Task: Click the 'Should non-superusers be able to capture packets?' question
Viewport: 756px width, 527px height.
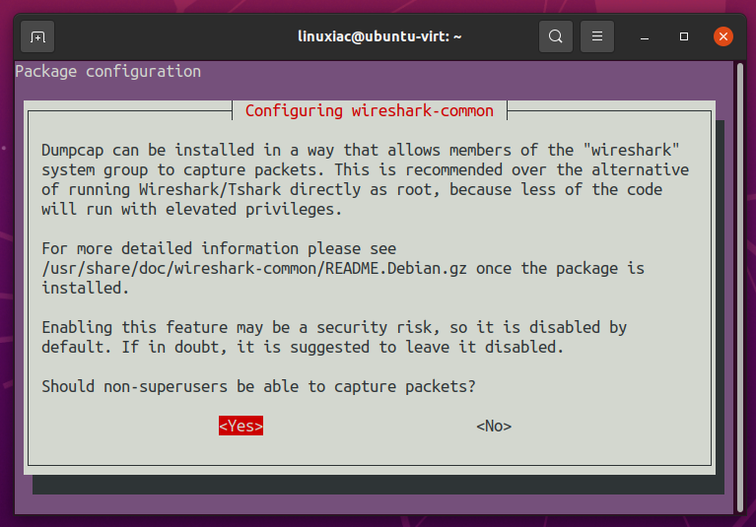Action: (258, 386)
